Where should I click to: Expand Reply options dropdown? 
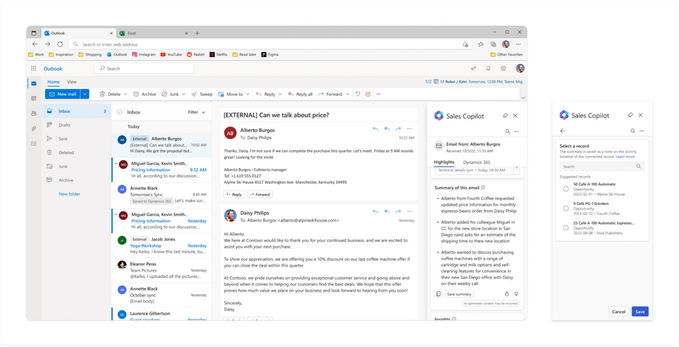(x=280, y=94)
